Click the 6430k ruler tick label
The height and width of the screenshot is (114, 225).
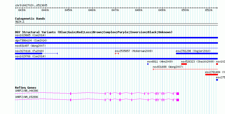[22, 10]
